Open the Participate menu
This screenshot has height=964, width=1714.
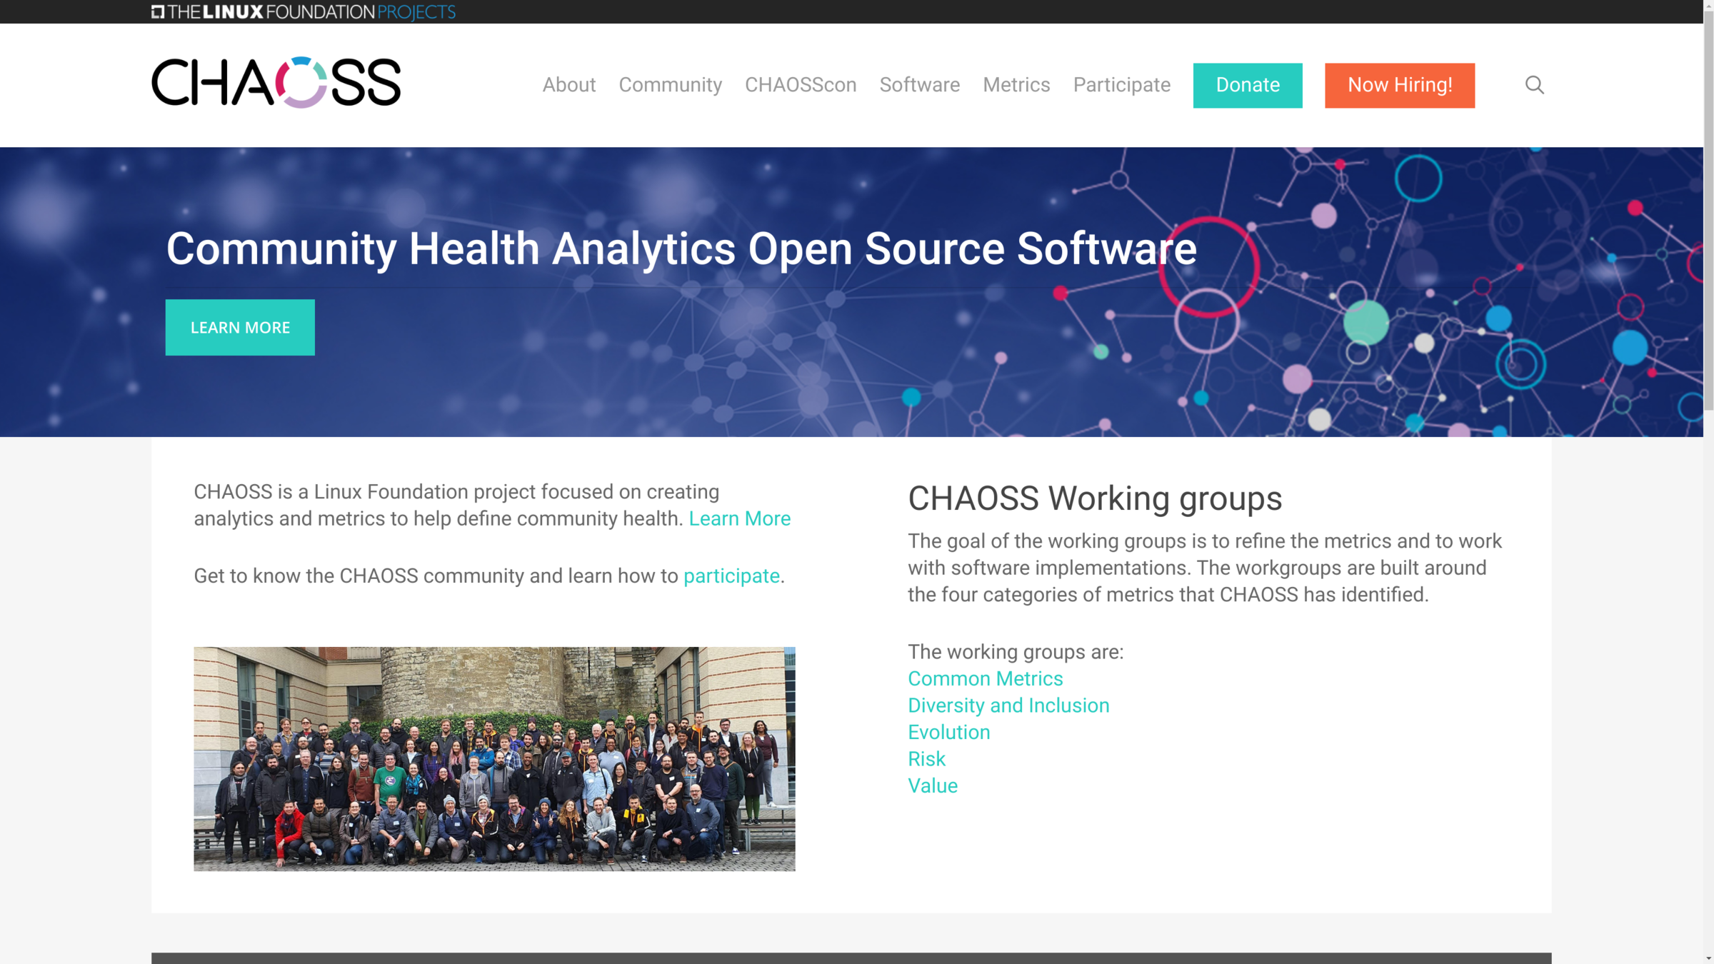pos(1121,85)
